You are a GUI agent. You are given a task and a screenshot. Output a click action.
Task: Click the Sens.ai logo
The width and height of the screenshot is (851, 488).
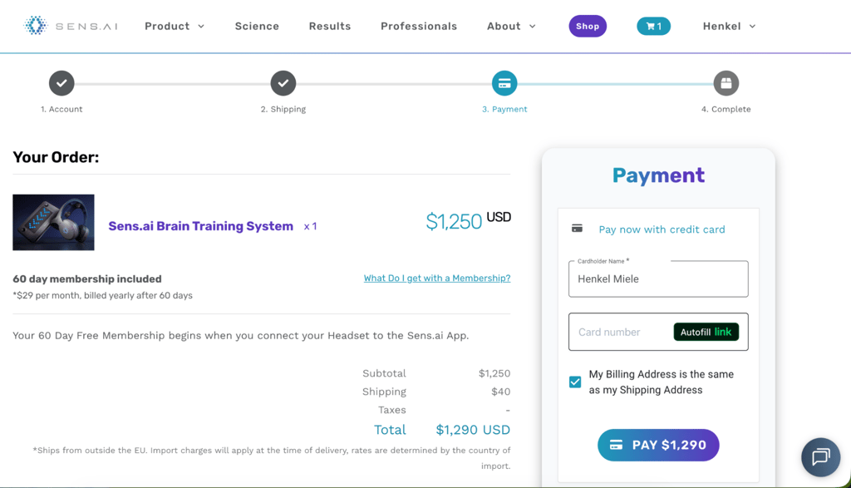71,26
